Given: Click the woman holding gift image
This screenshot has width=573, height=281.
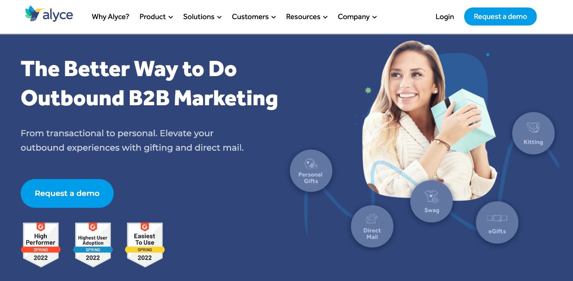Looking at the screenshot, I should point(429,118).
